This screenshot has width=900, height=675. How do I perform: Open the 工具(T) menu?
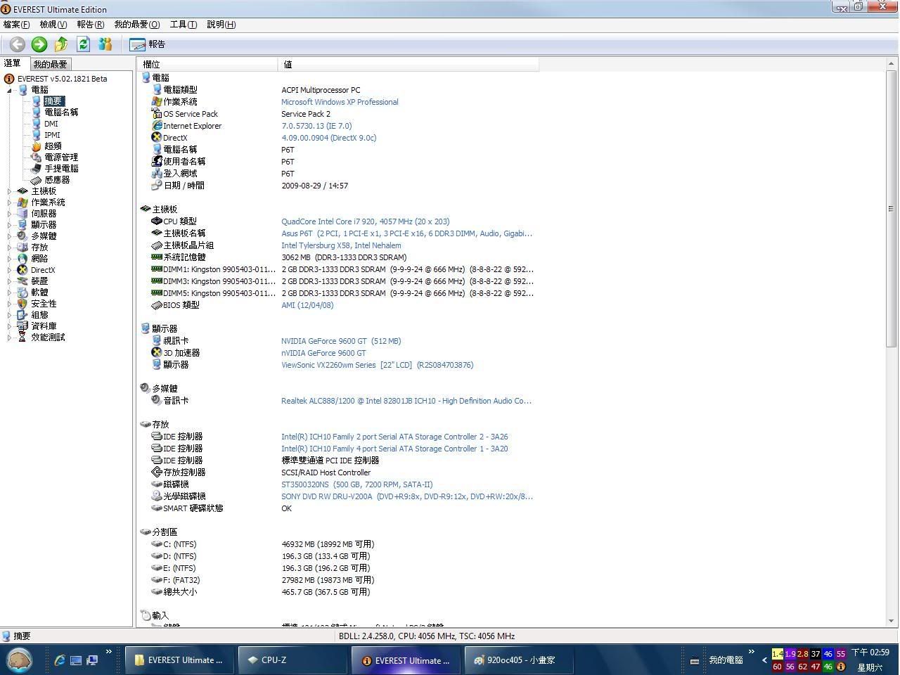pos(184,25)
